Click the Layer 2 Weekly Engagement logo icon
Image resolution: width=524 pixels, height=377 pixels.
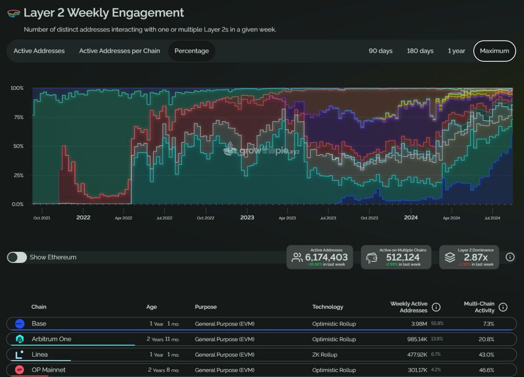(x=14, y=13)
